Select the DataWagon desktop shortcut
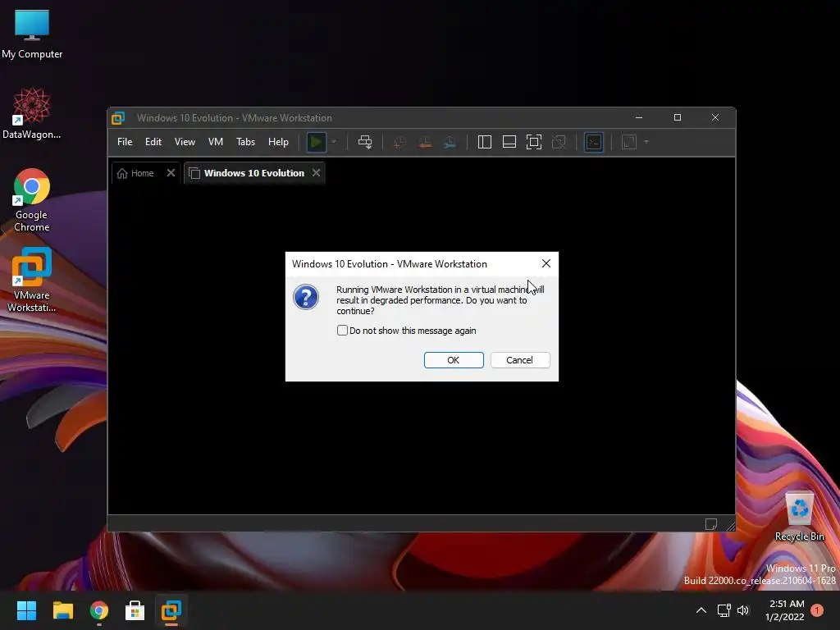Screen dimensions: 840x630 coord(32,113)
